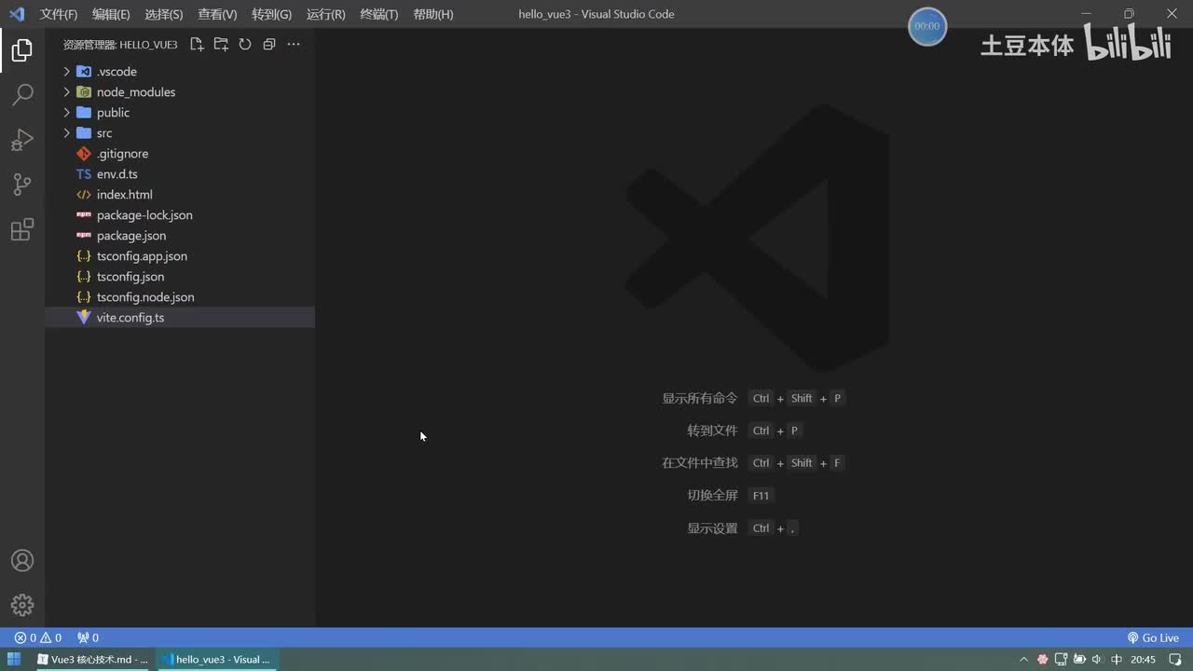Viewport: 1193px width, 671px height.
Task: Open the Manage gear icon
Action: tap(22, 605)
